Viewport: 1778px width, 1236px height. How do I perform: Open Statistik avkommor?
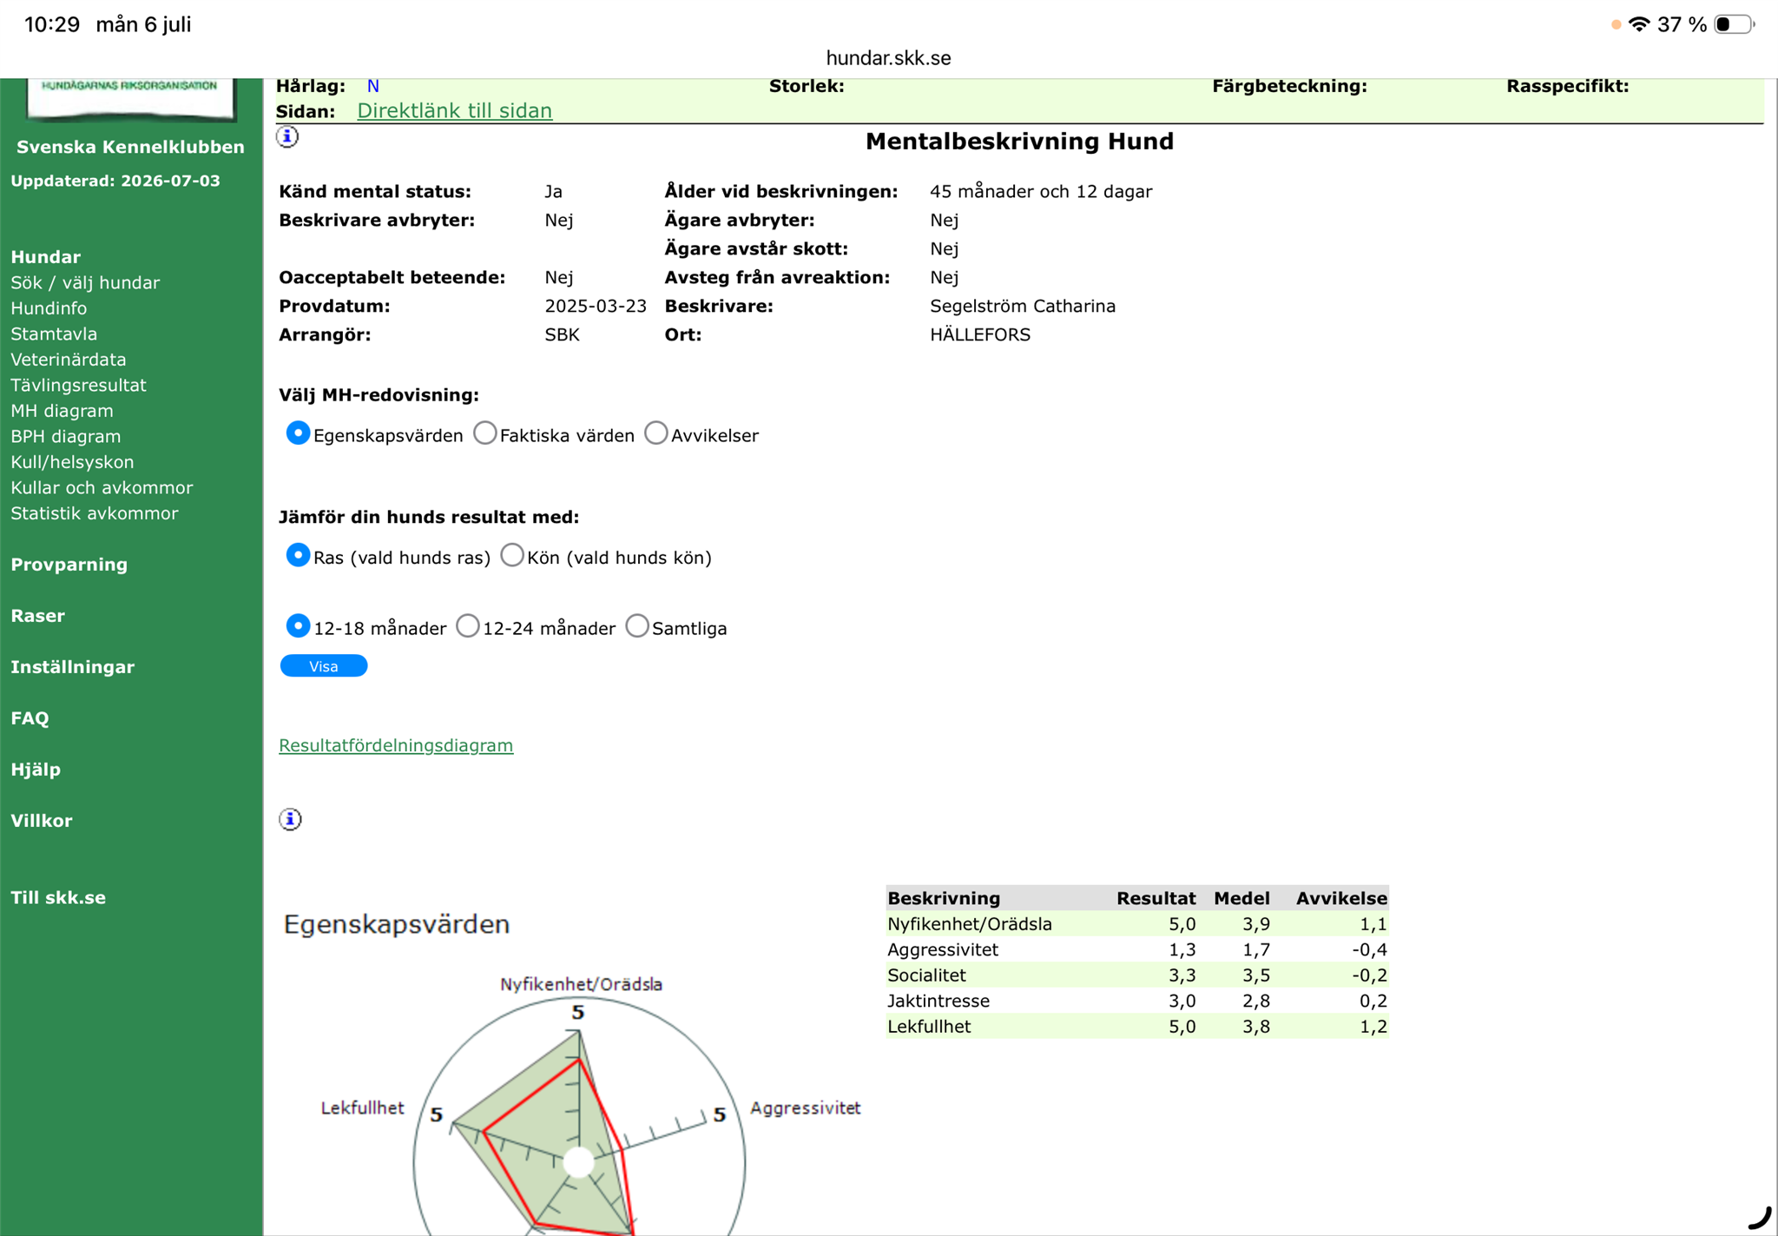click(95, 513)
